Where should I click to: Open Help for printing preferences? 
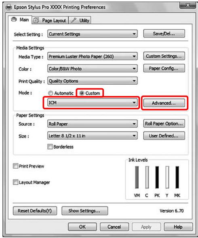tap(178, 227)
